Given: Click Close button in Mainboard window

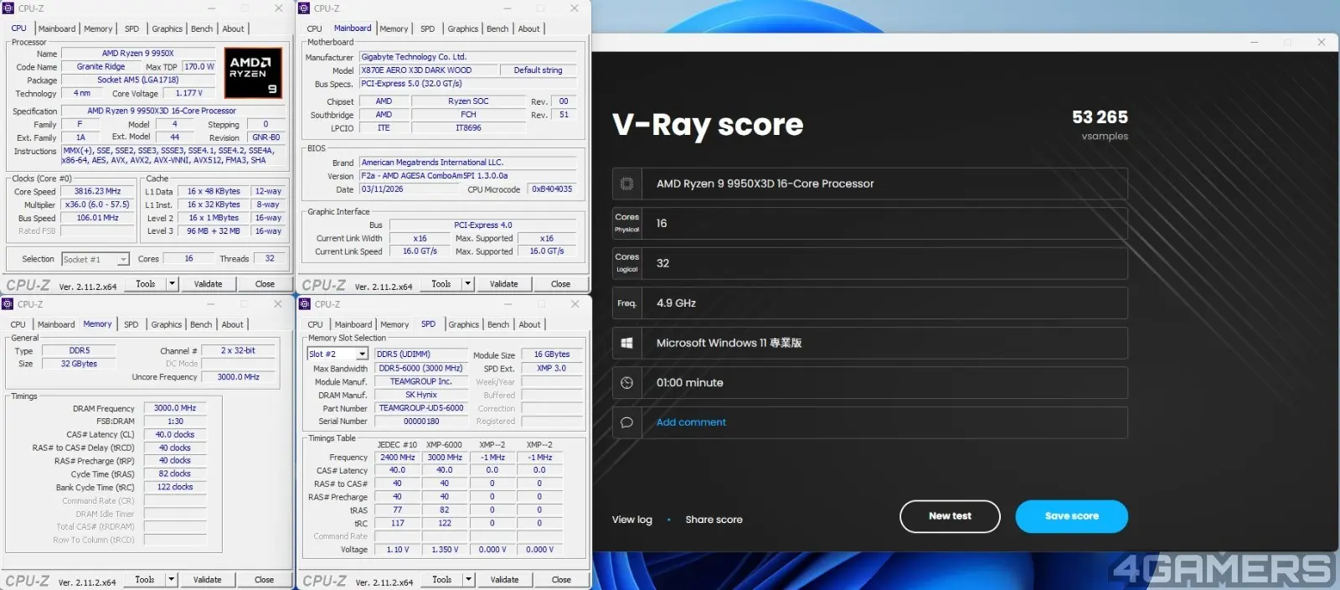Looking at the screenshot, I should click(560, 284).
